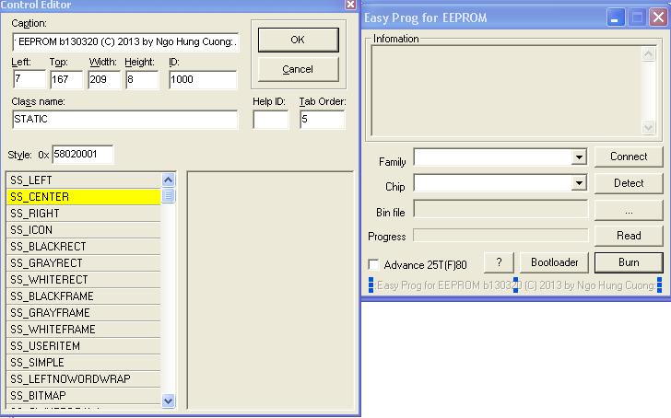This screenshot has height=418, width=671.
Task: Minimize the Easy Prog window
Action: [x=615, y=17]
